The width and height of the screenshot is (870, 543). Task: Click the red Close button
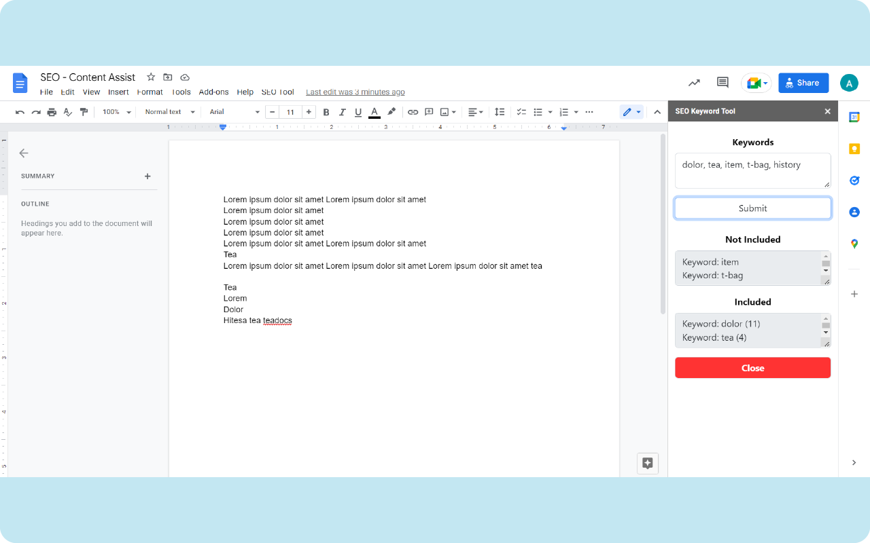point(752,368)
